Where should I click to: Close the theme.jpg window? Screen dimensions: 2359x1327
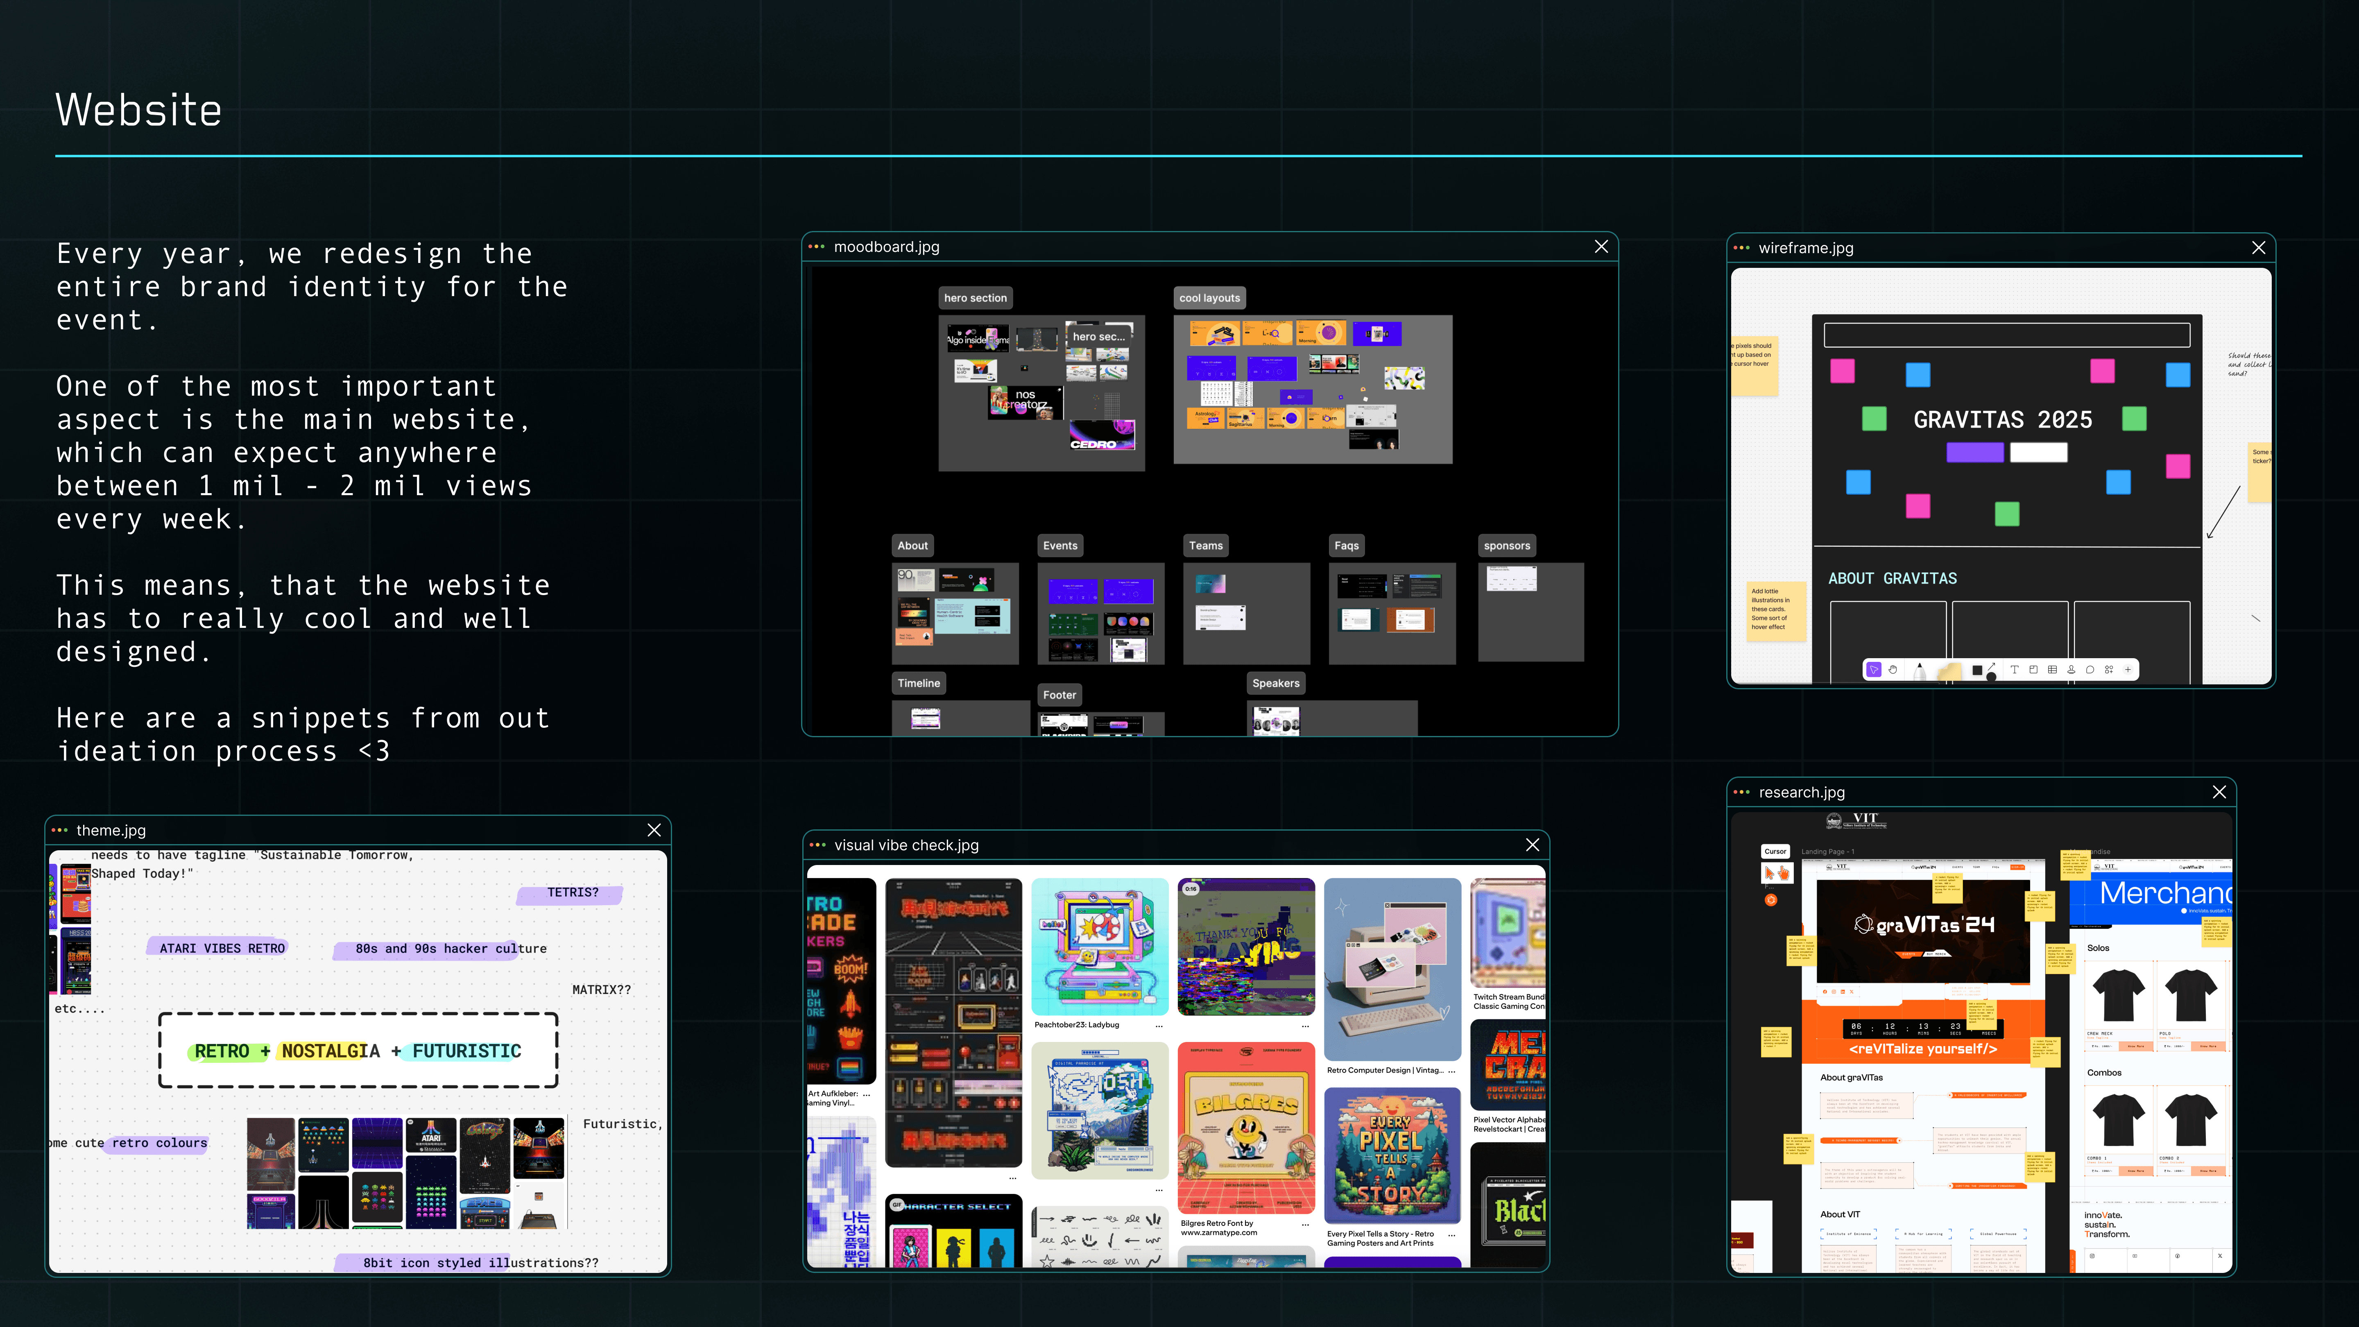[654, 830]
